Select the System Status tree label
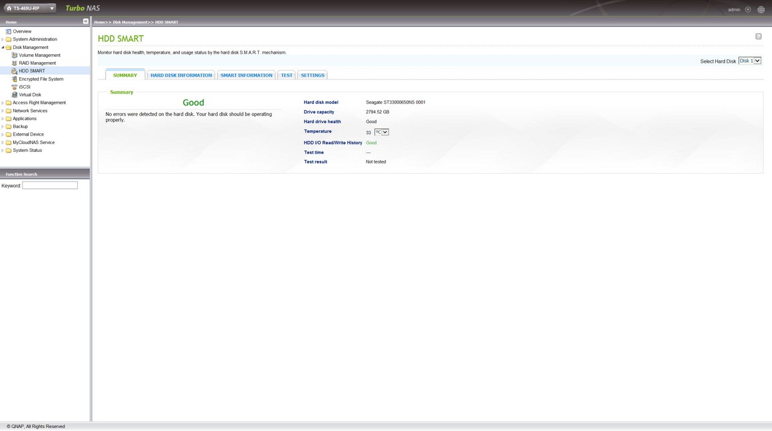 (28, 150)
